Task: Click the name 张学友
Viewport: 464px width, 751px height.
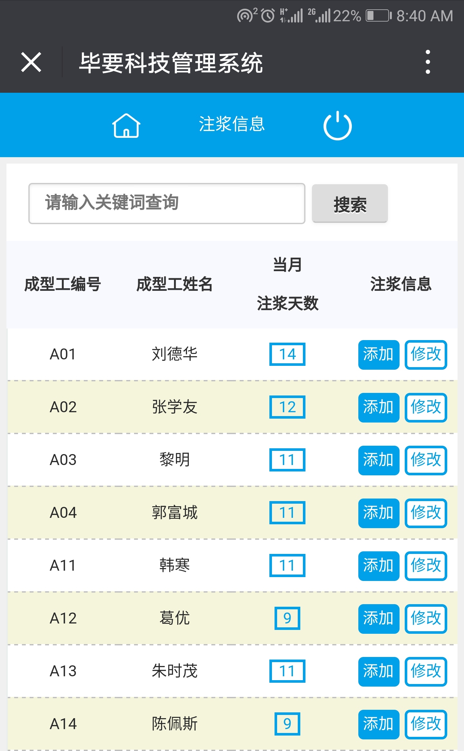Action: 174,407
